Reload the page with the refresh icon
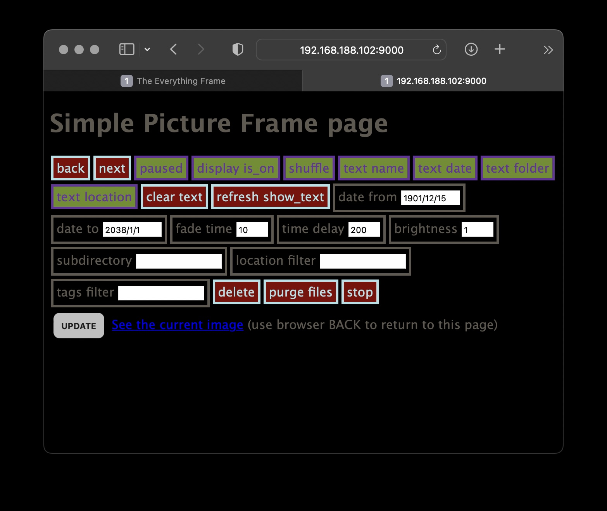The image size is (607, 511). coord(437,50)
